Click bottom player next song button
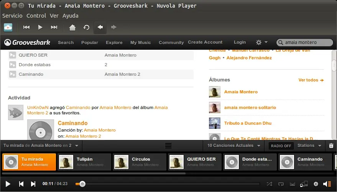This screenshot has height=192, width=337. click(33, 184)
